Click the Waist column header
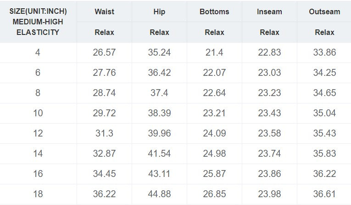351x205 pixels. click(x=104, y=11)
